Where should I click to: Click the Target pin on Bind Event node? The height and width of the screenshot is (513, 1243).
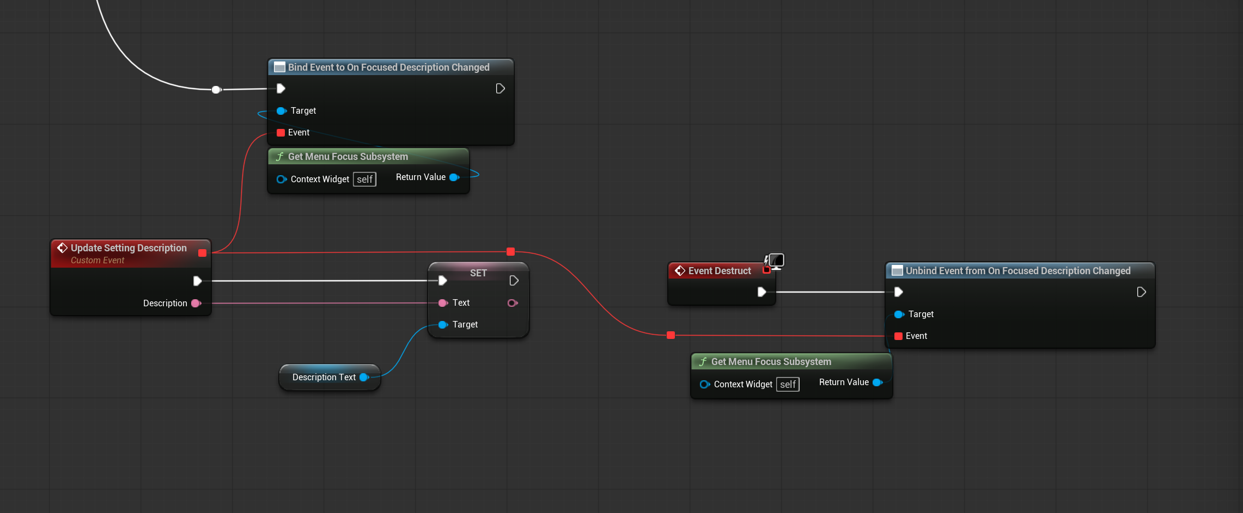[282, 111]
